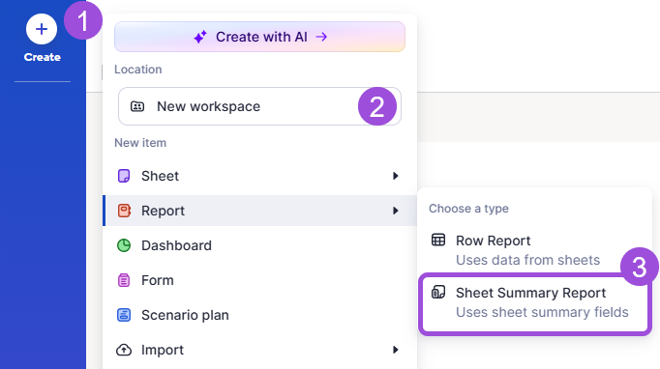Viewport: 660px width, 369px height.
Task: Expand the Import submenu arrow
Action: [395, 350]
